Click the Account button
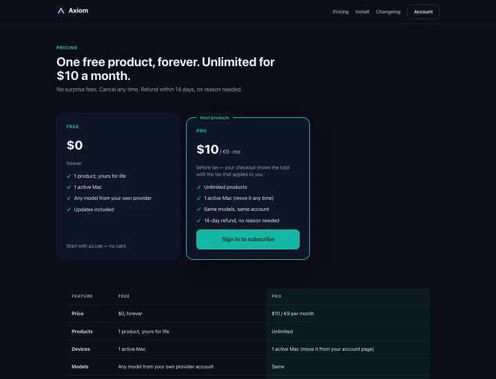Viewport: 496px width, 379px height. coord(423,12)
